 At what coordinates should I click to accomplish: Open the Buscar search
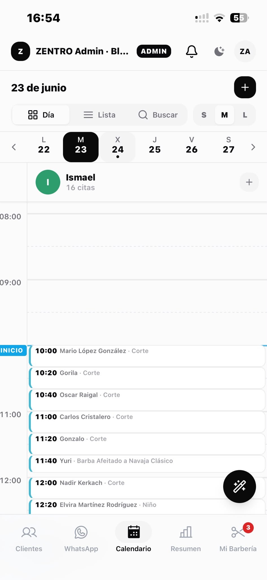[158, 115]
